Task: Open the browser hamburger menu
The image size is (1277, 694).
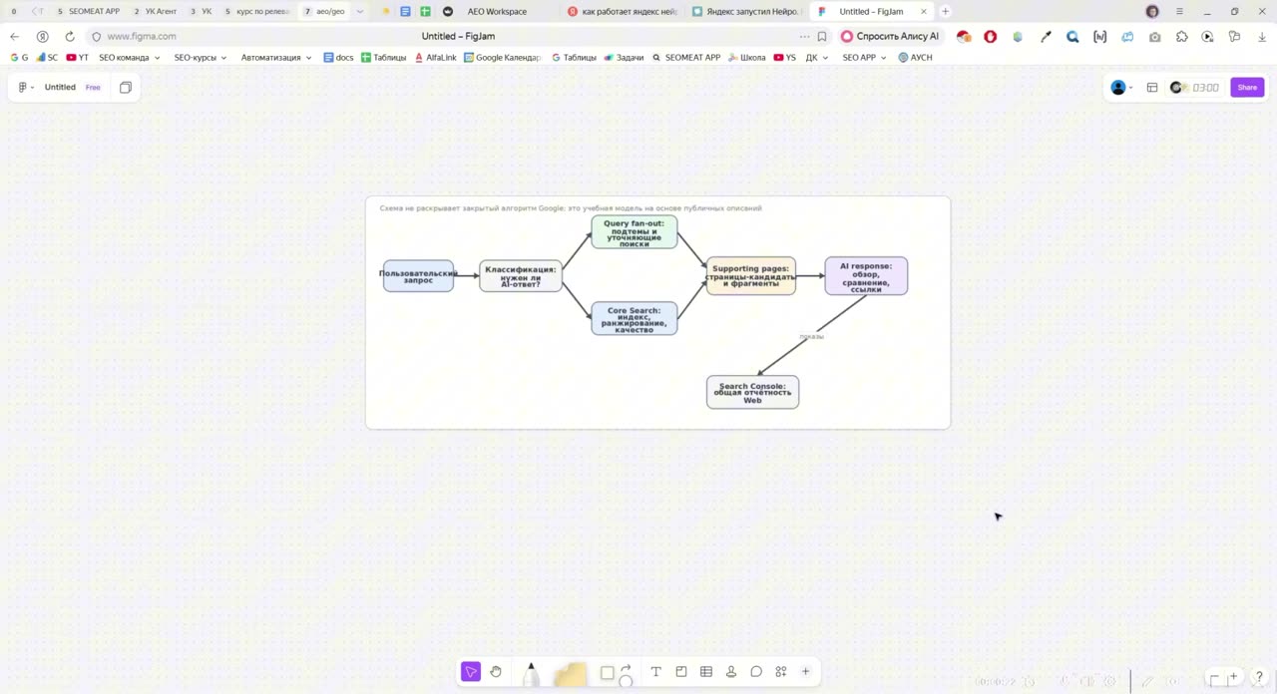Action: tap(1179, 12)
